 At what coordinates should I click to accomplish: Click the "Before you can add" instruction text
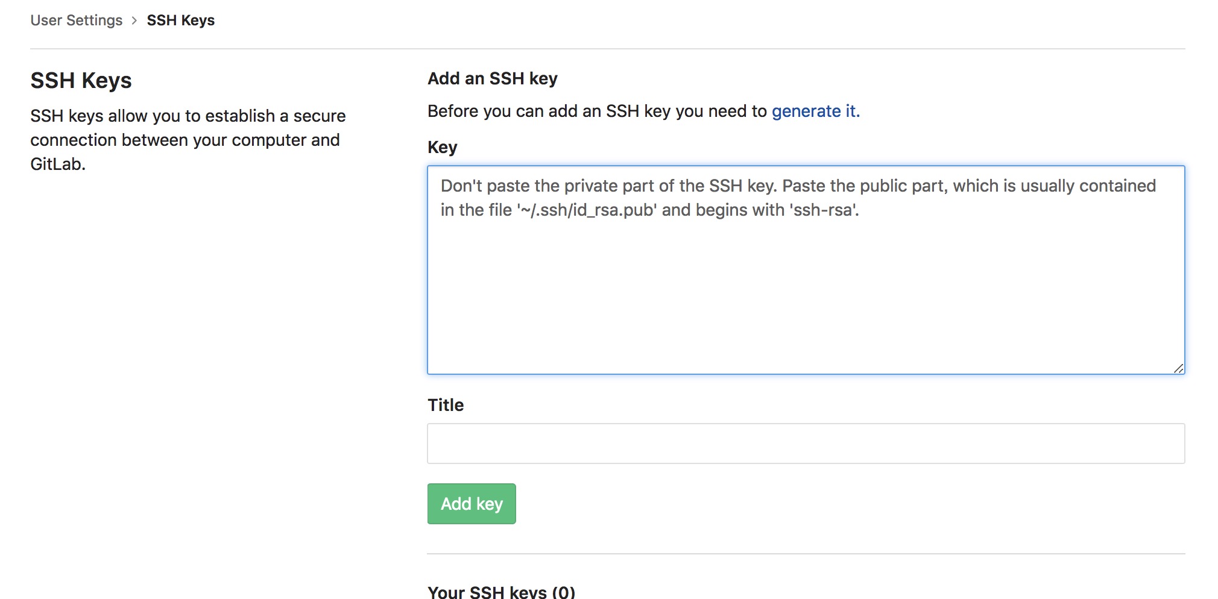tap(597, 111)
